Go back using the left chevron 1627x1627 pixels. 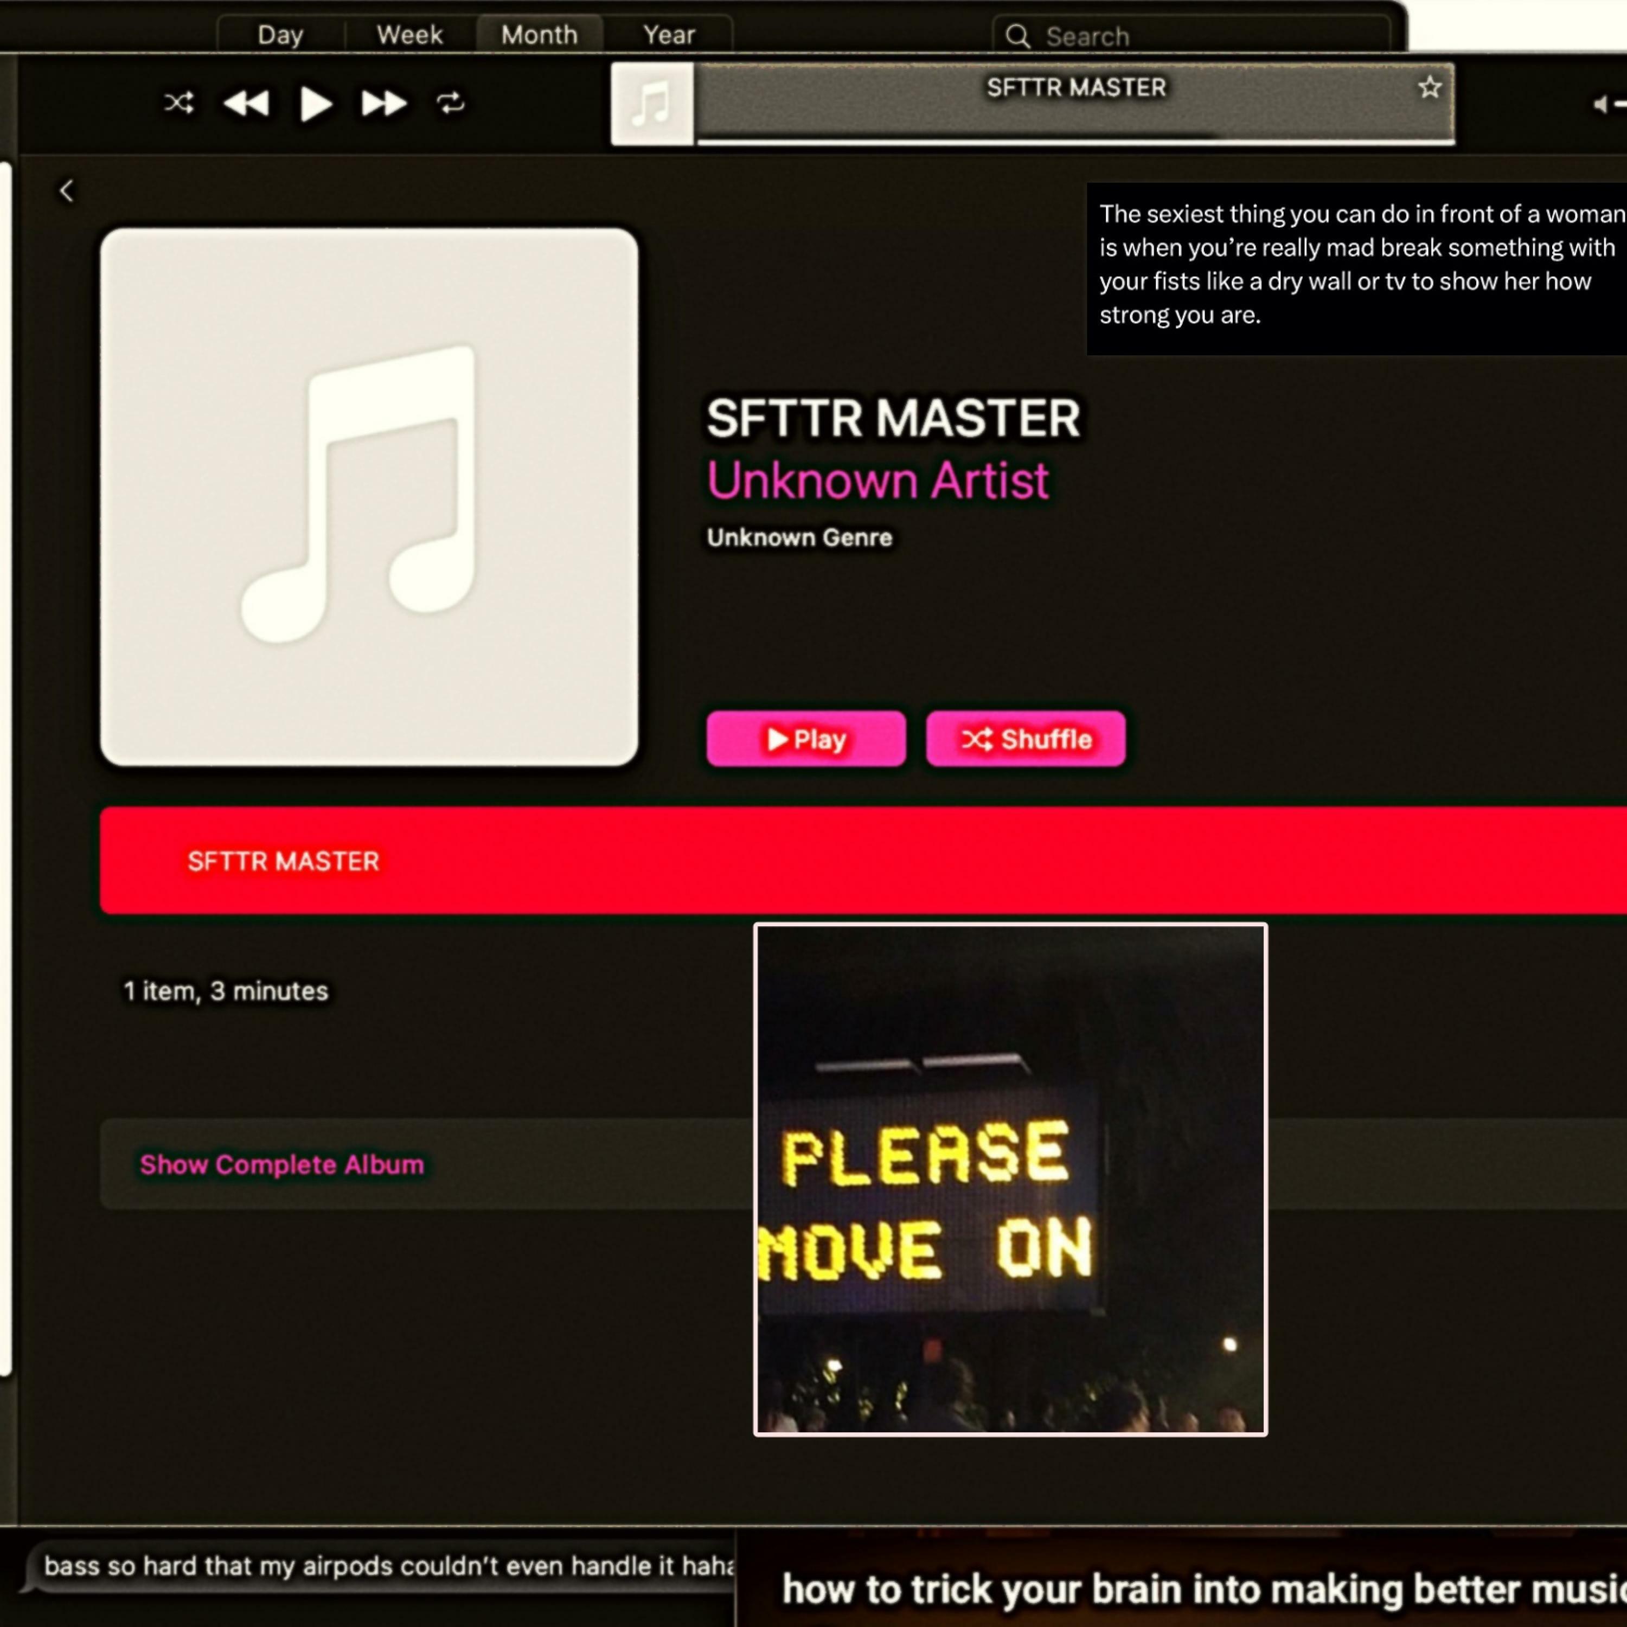coord(67,191)
